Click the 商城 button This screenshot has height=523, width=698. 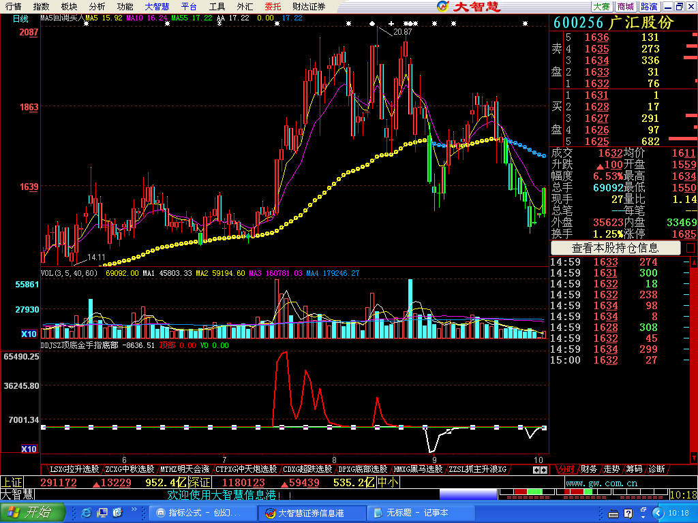(x=626, y=6)
